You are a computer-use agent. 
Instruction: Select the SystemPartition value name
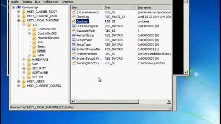click(x=87, y=54)
